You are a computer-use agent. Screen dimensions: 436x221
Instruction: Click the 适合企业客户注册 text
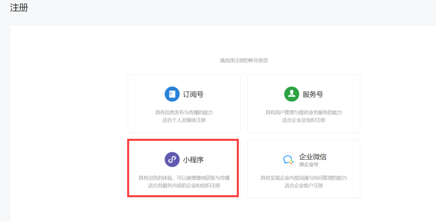[x=304, y=186]
